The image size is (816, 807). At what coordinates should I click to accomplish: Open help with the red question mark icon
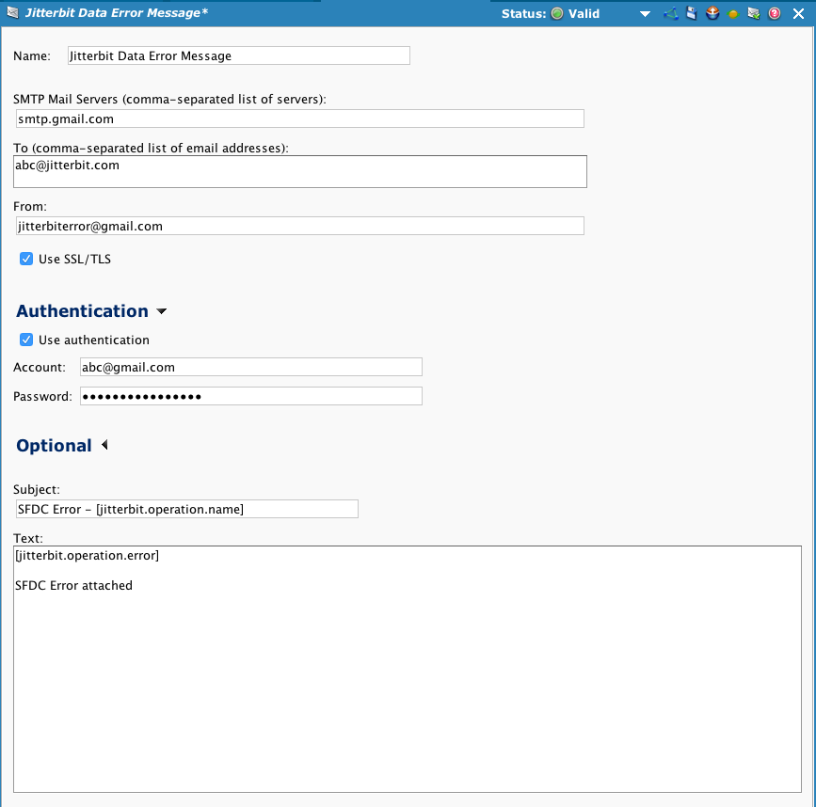point(775,13)
